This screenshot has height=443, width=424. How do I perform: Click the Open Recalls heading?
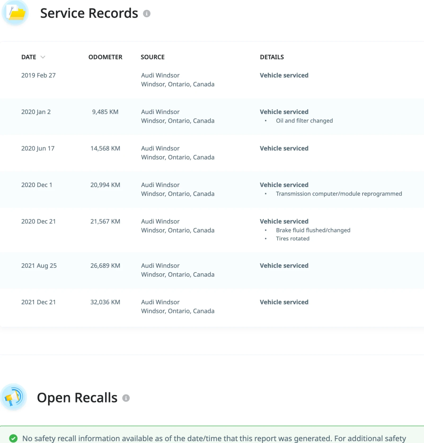click(x=77, y=398)
